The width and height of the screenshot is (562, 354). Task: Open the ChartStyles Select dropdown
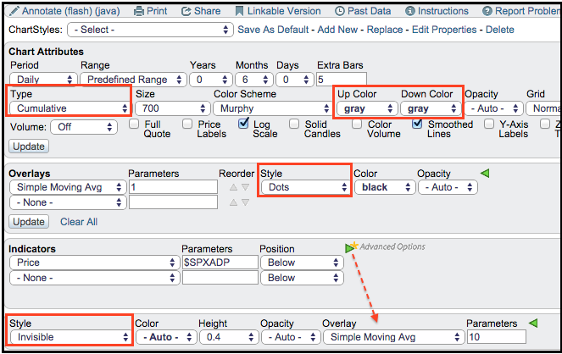click(x=150, y=30)
